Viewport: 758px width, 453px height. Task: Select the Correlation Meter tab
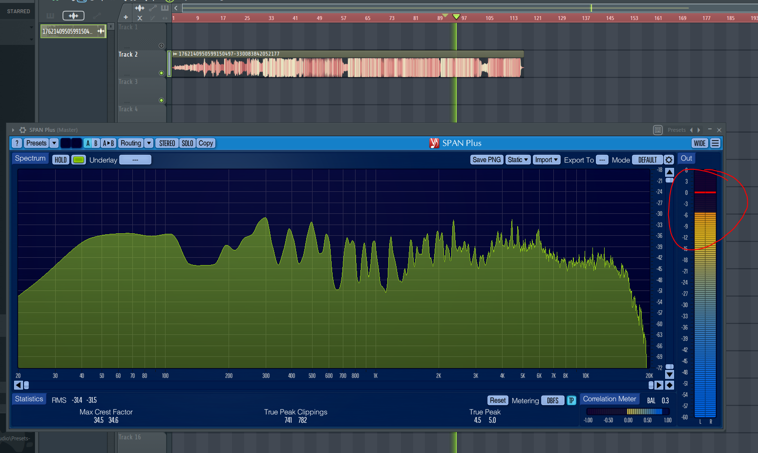(x=610, y=399)
